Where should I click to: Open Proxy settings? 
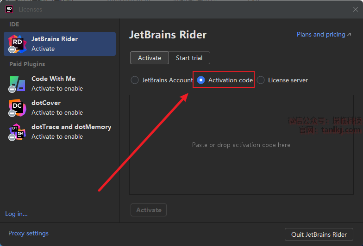click(28, 233)
